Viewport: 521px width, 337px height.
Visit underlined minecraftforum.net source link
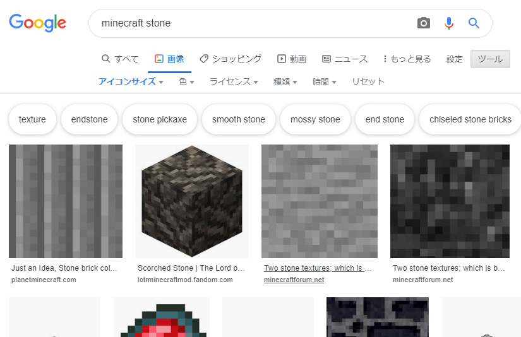[294, 280]
